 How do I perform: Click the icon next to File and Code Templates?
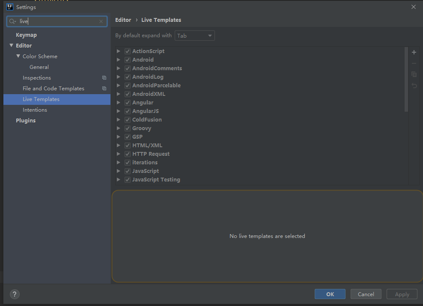tap(104, 89)
